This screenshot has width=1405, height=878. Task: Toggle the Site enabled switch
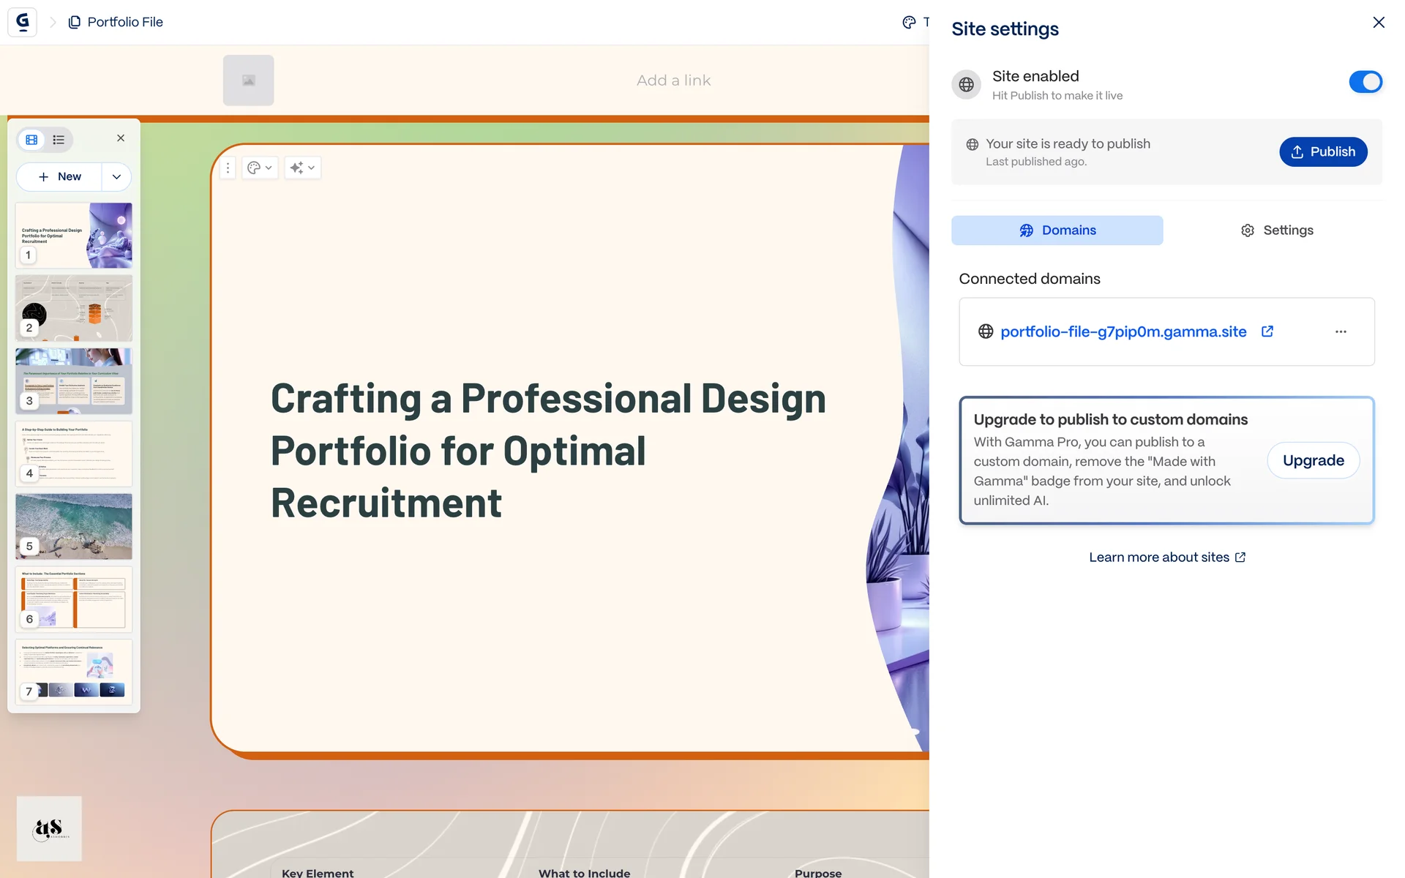coord(1365,82)
